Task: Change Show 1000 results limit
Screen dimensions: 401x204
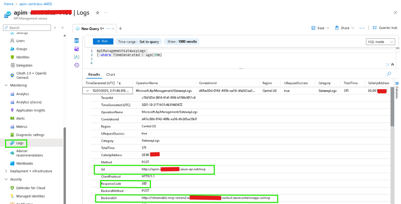Action: (x=182, y=41)
